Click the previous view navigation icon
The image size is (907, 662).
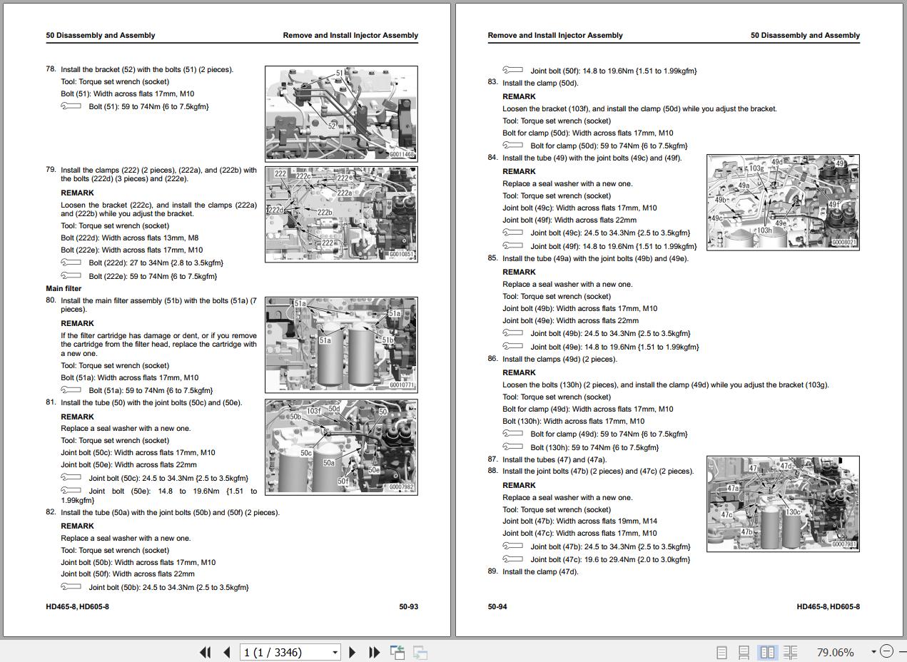(397, 652)
